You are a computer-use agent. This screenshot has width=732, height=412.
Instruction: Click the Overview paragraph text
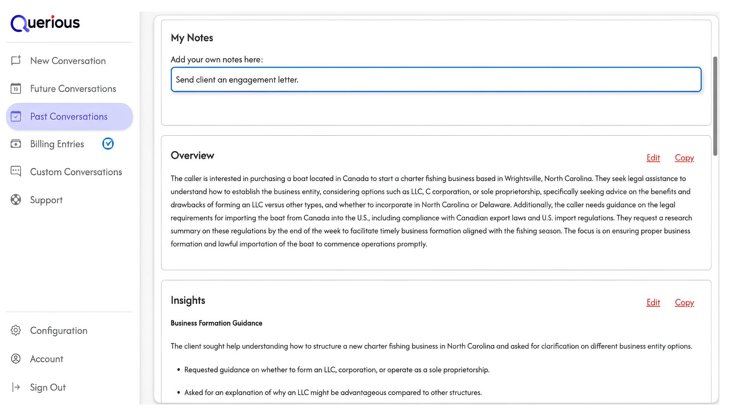[431, 211]
